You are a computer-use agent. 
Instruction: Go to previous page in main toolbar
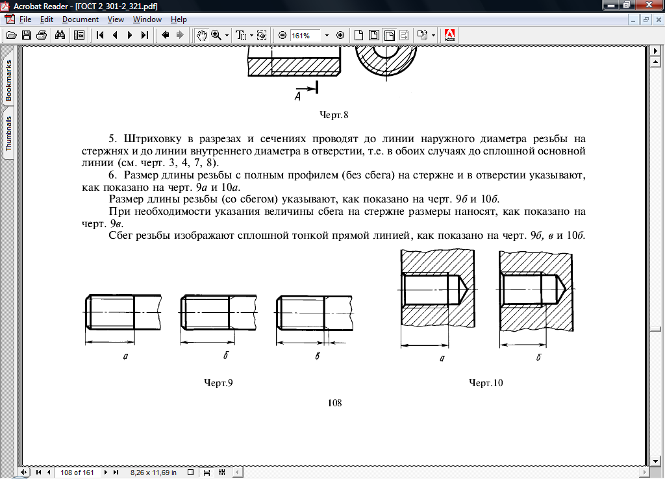click(115, 35)
